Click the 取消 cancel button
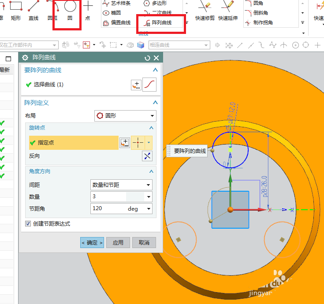The height and width of the screenshot is (304, 324). click(144, 243)
